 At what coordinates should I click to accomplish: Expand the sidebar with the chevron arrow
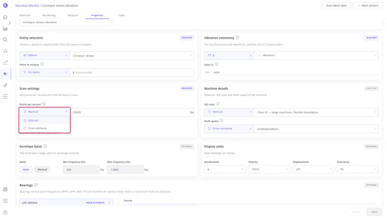pos(9,23)
